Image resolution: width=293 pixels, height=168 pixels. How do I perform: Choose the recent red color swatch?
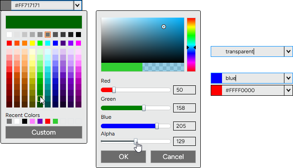coord(47,121)
